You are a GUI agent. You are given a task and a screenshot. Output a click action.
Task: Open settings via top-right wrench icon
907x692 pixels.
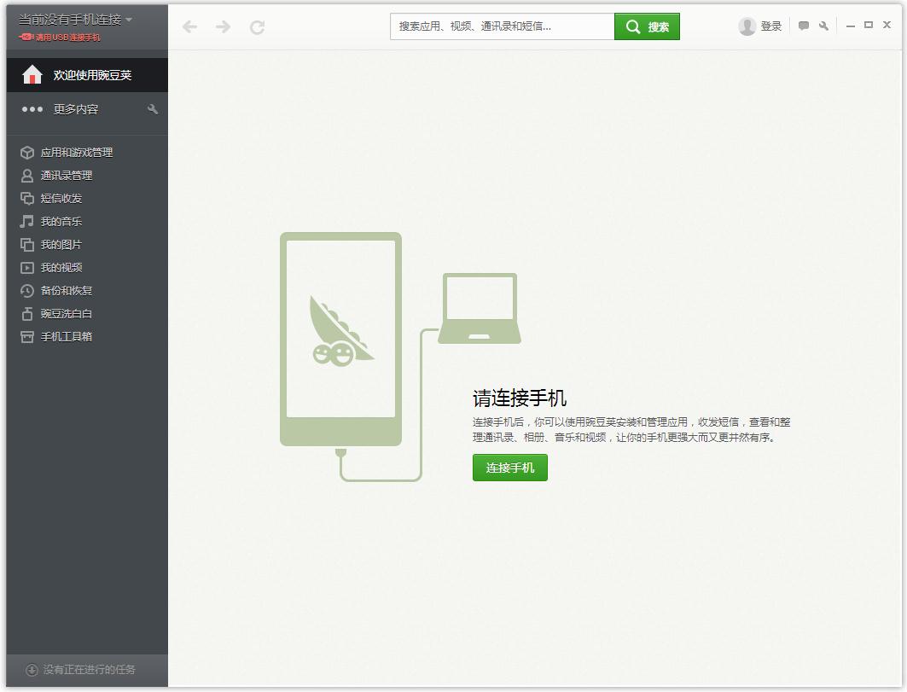(823, 26)
